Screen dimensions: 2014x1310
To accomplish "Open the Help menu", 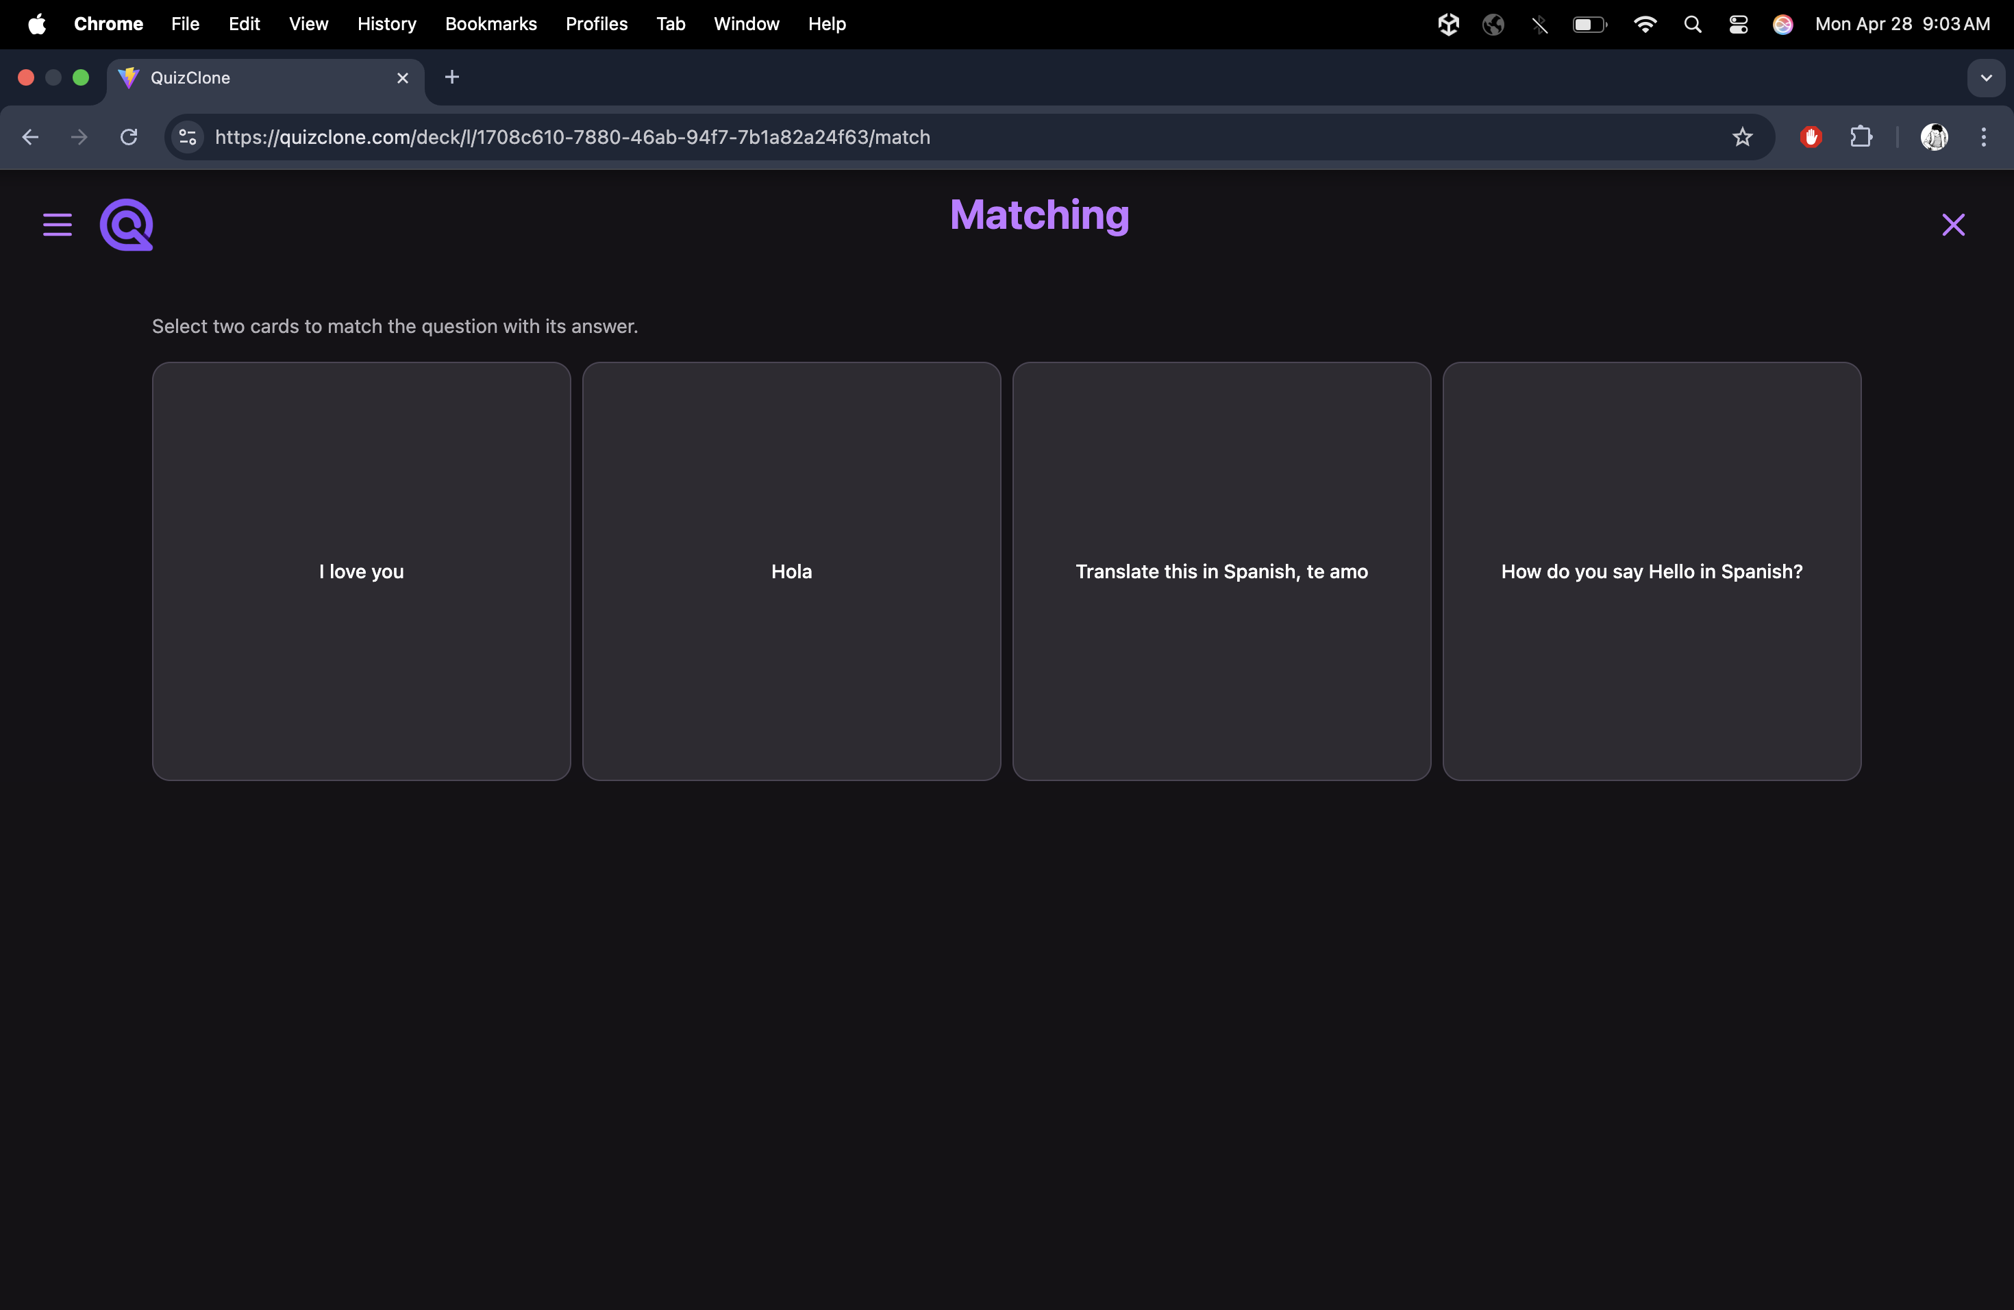I will [x=827, y=24].
